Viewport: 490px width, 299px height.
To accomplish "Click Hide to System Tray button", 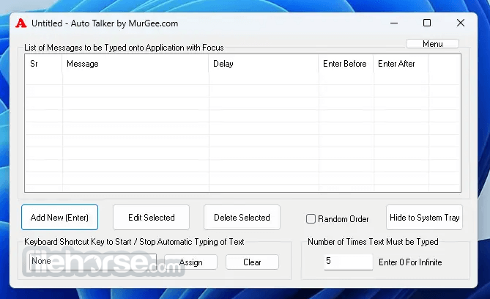I will point(424,218).
